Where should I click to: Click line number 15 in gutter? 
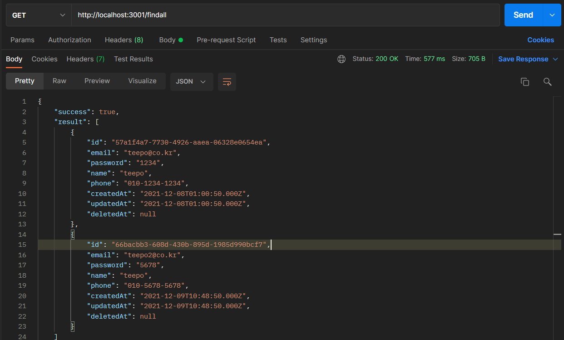point(22,245)
